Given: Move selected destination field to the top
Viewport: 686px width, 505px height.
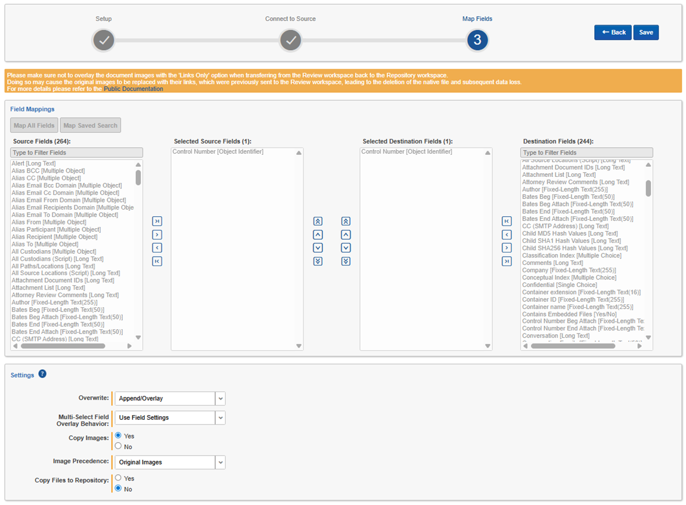Looking at the screenshot, I should (x=346, y=222).
